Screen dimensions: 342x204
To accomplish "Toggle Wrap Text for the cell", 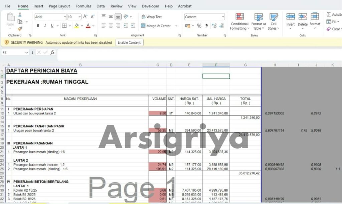I will (151, 17).
